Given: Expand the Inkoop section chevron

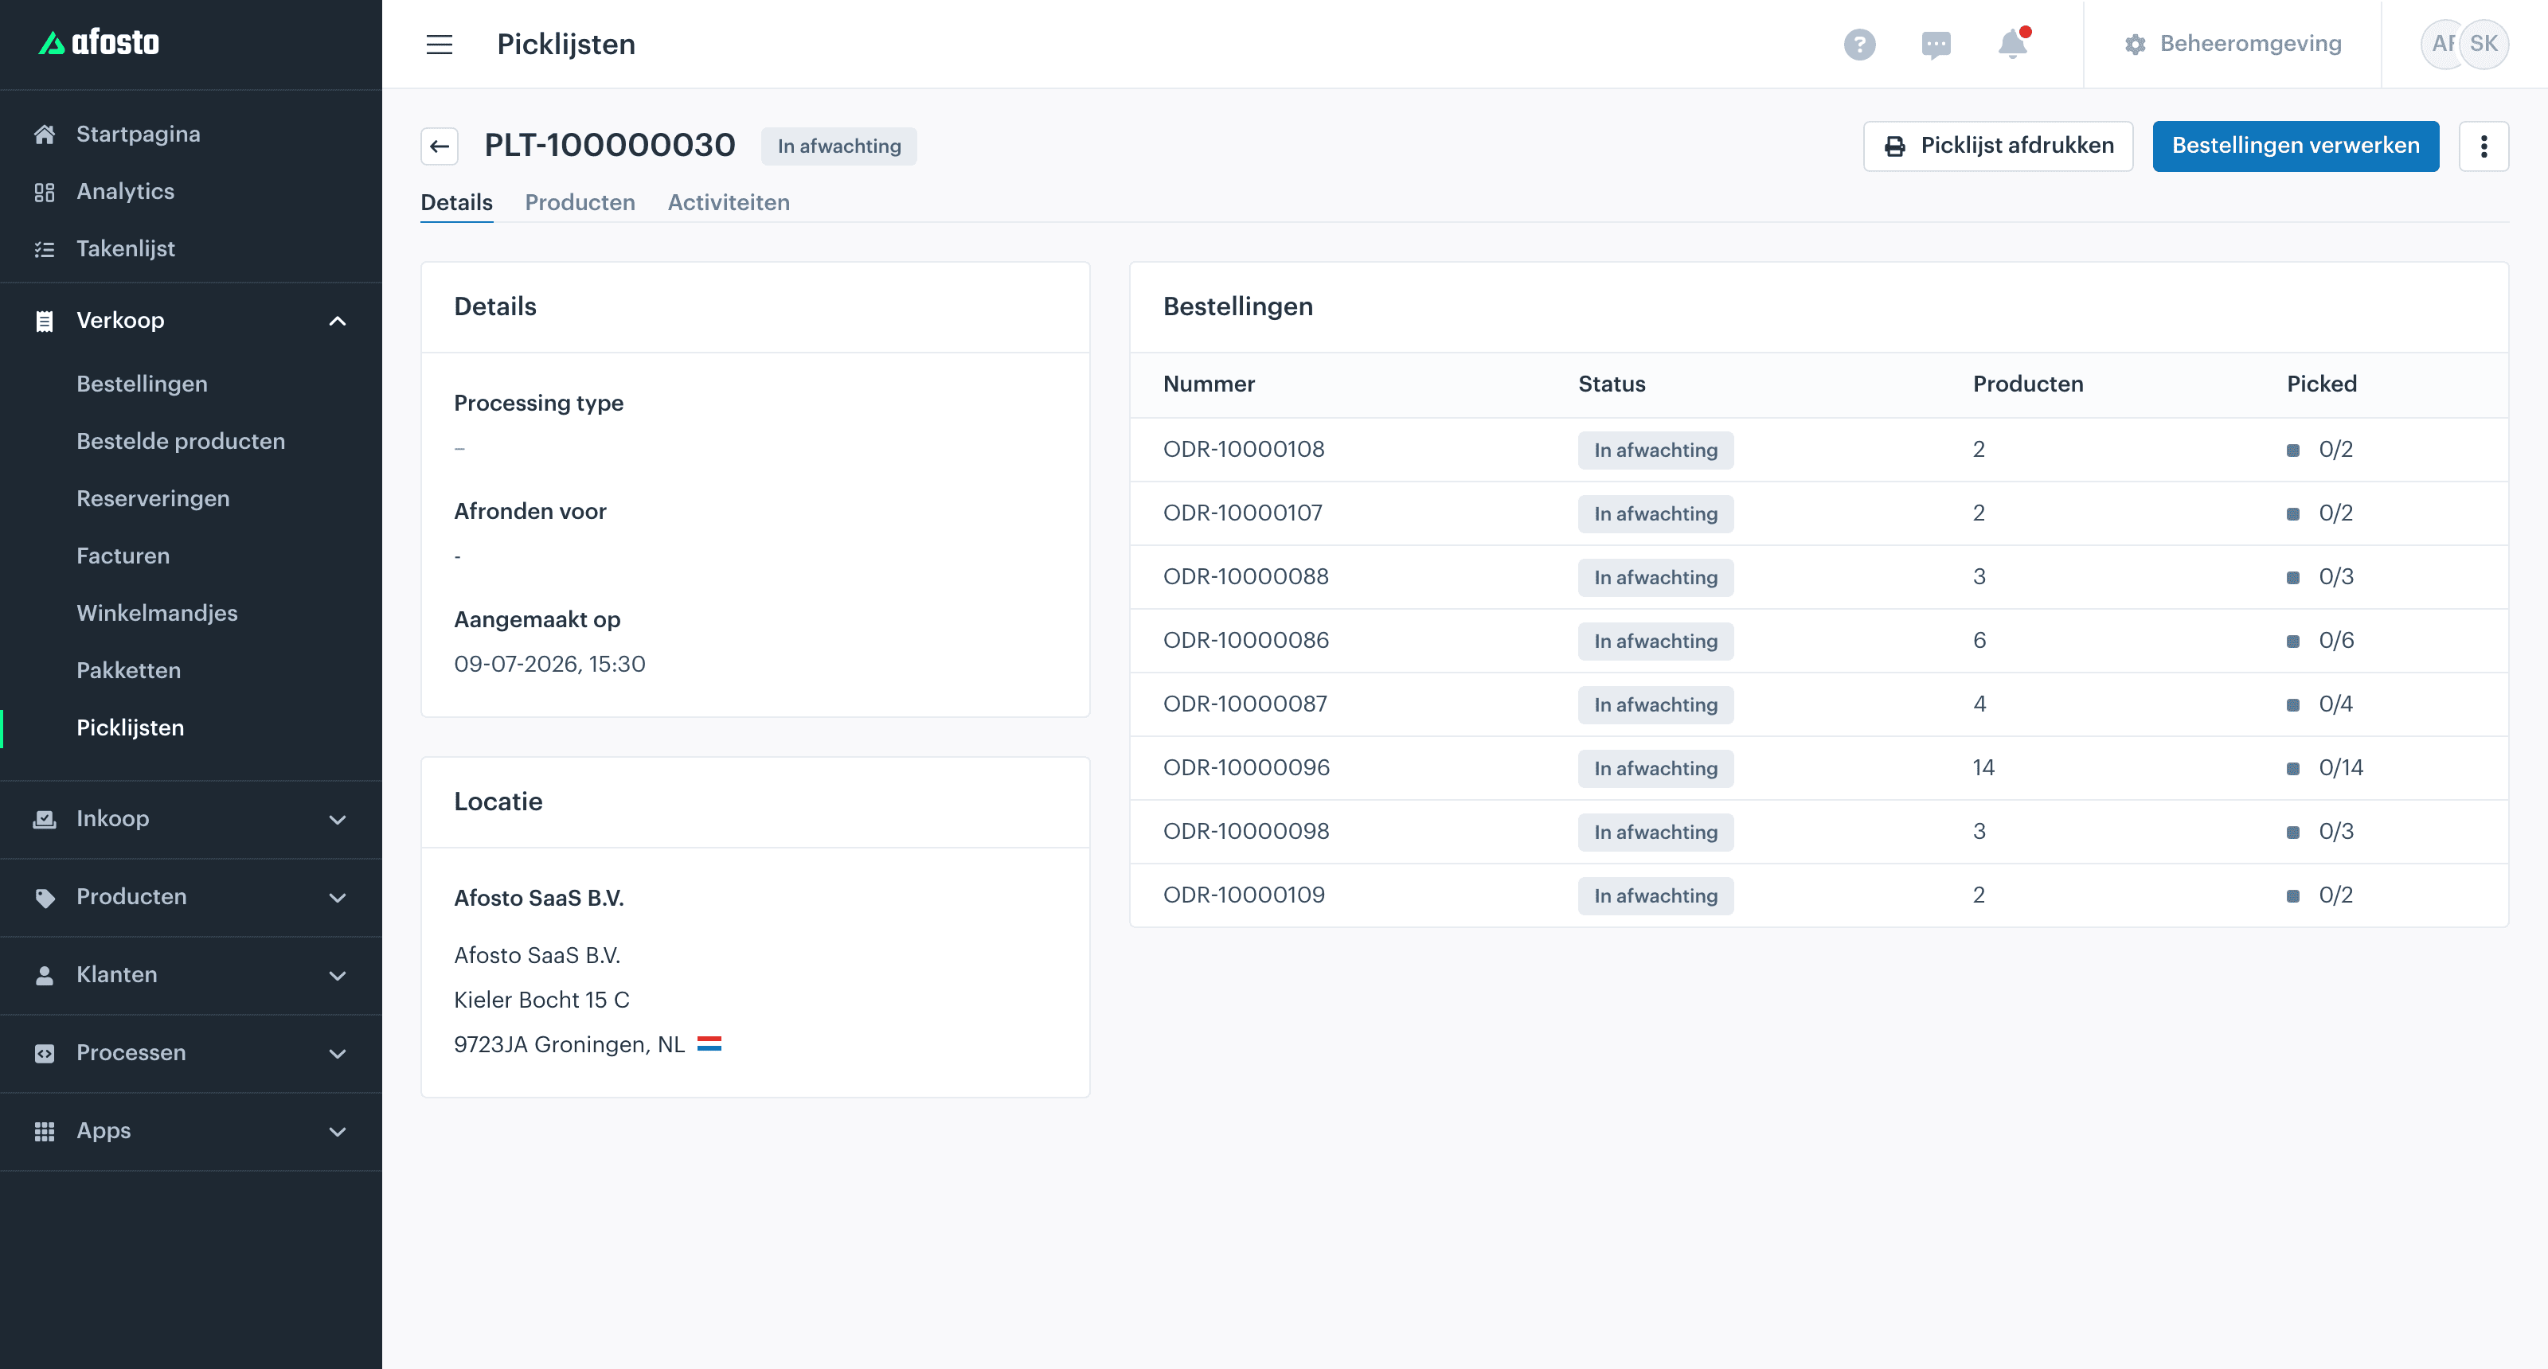Looking at the screenshot, I should [x=338, y=820].
